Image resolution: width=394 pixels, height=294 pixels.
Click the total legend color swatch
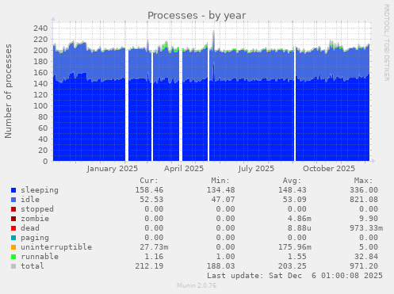tap(13, 266)
